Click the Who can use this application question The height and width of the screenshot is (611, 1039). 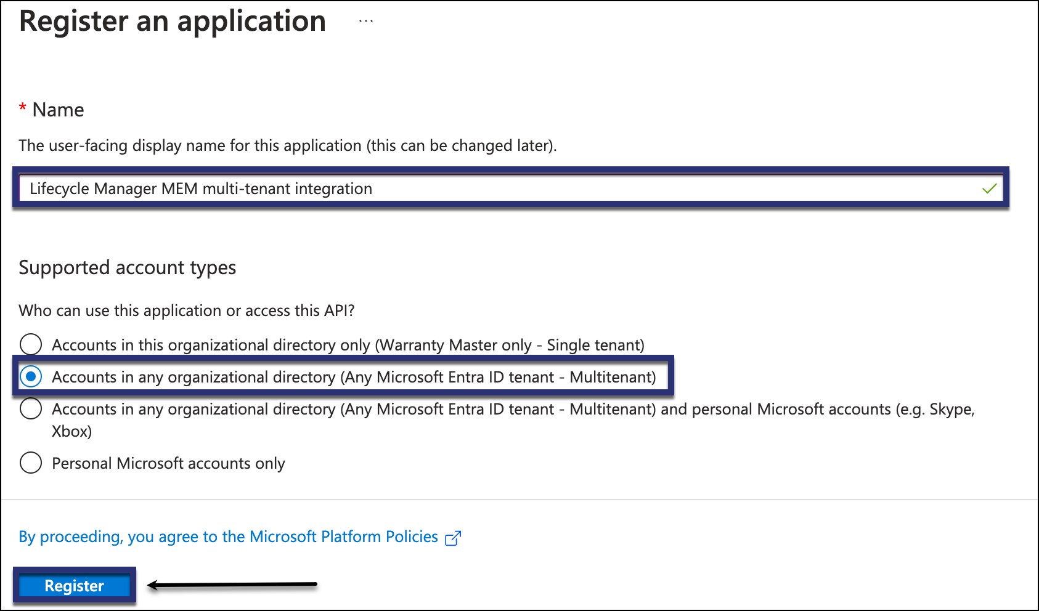[187, 310]
